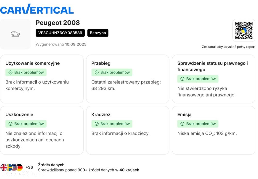This screenshot has width=258, height=179.
Task: Click check icon in Przebieg card
Action: point(96,72)
